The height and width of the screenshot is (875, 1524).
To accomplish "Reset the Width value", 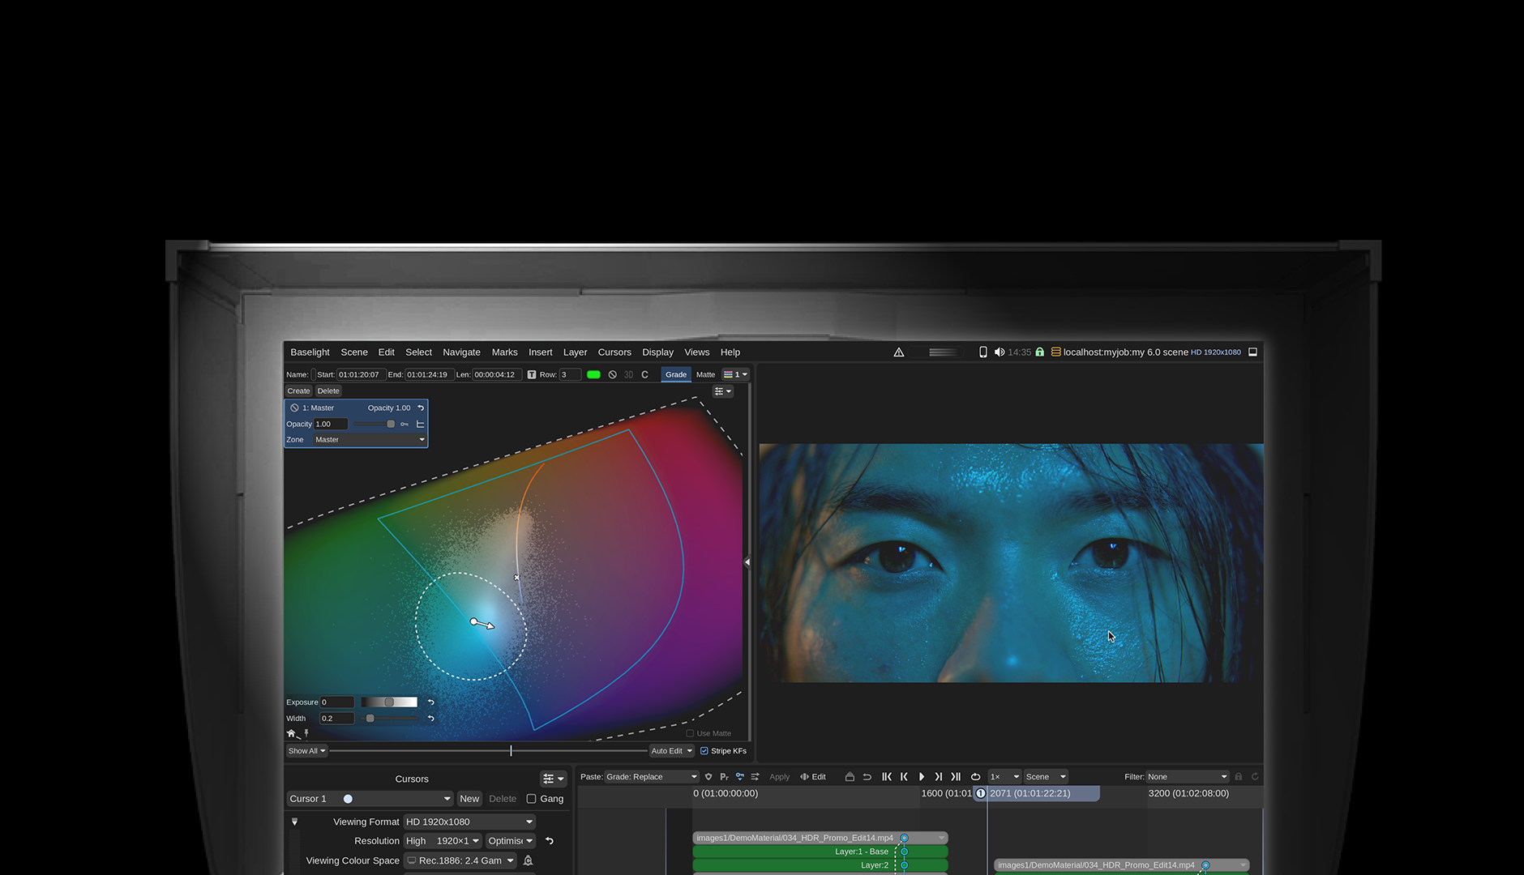I will point(431,719).
